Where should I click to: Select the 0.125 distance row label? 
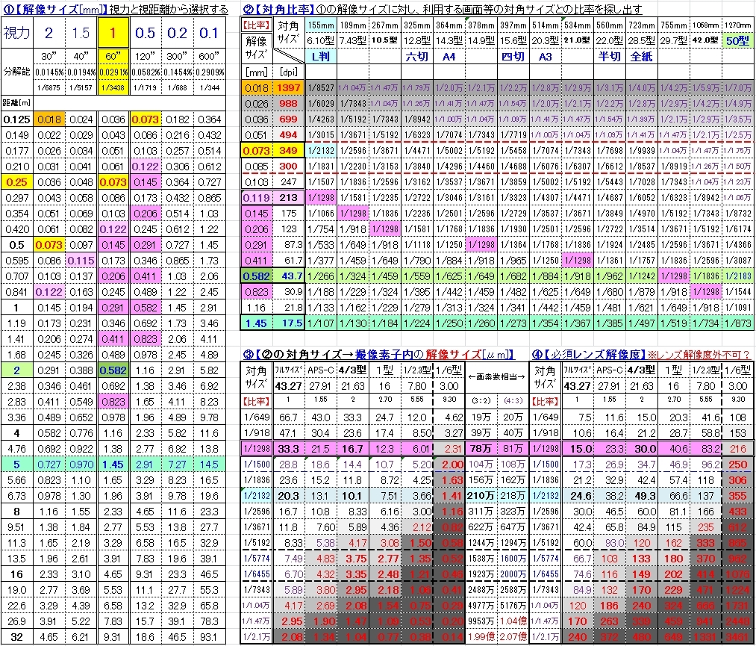17,119
